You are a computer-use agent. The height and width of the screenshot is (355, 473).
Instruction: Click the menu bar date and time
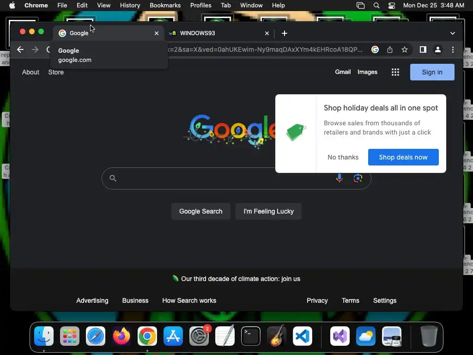(433, 6)
